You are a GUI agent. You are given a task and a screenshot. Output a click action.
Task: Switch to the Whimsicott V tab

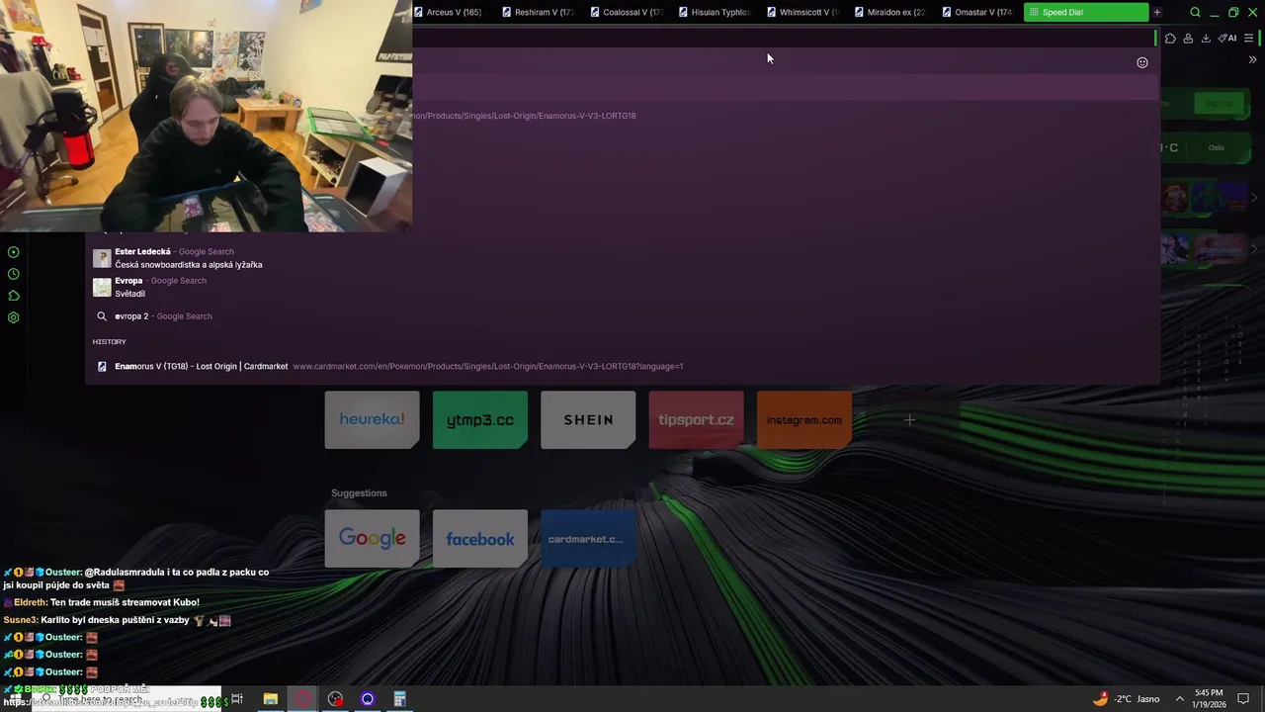[803, 12]
